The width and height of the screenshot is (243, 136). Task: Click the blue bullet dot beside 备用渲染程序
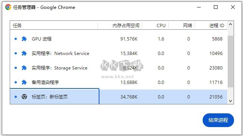(x=16, y=82)
